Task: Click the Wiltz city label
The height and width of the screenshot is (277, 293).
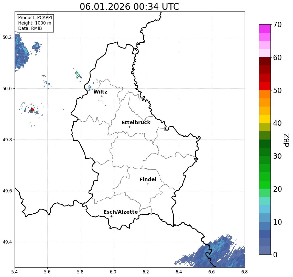Action: (x=100, y=92)
